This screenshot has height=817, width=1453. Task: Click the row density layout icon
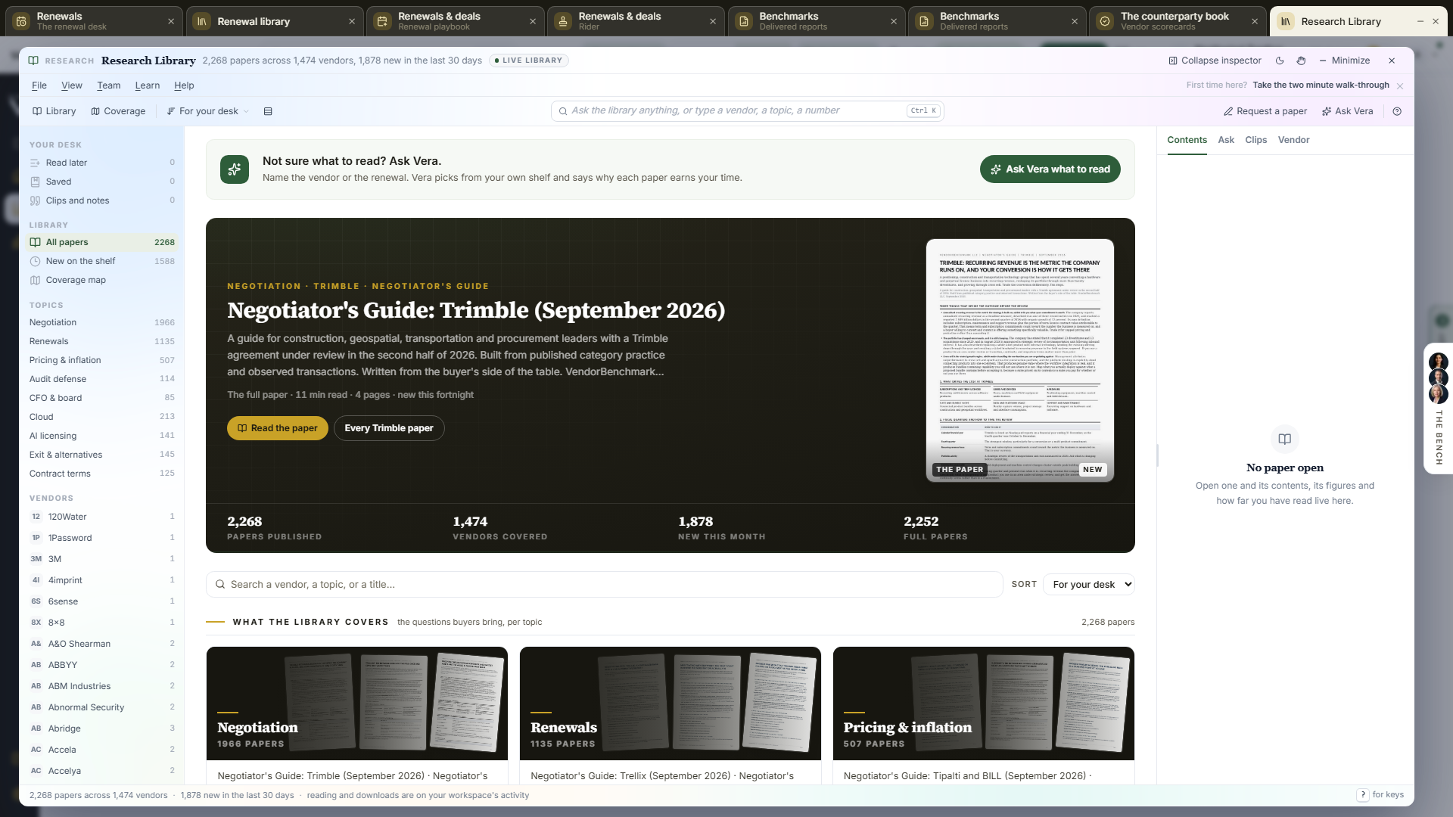(268, 111)
